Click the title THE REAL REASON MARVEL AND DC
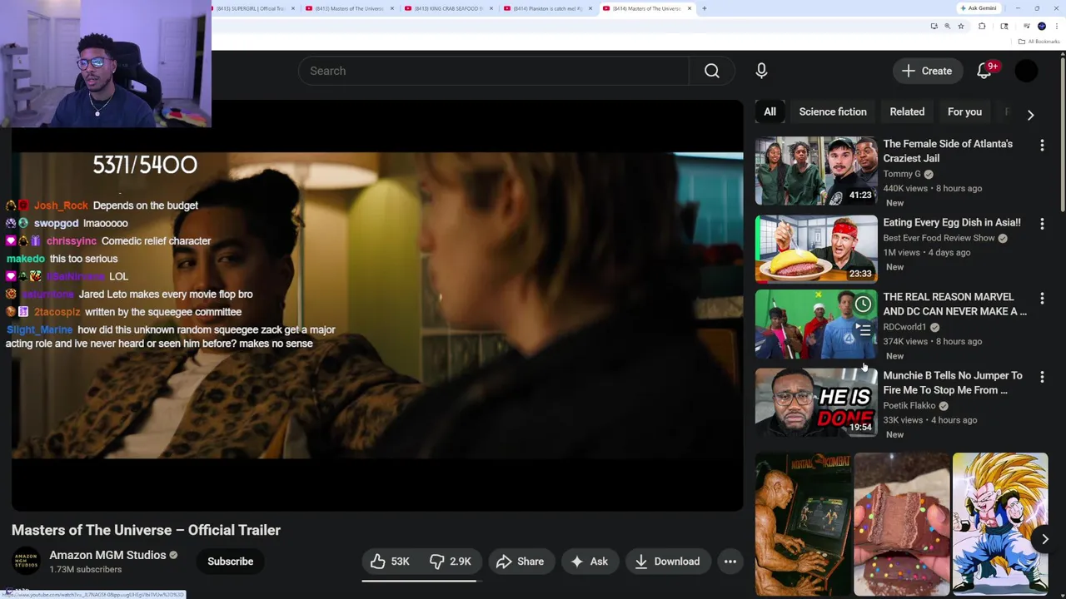 (x=954, y=304)
